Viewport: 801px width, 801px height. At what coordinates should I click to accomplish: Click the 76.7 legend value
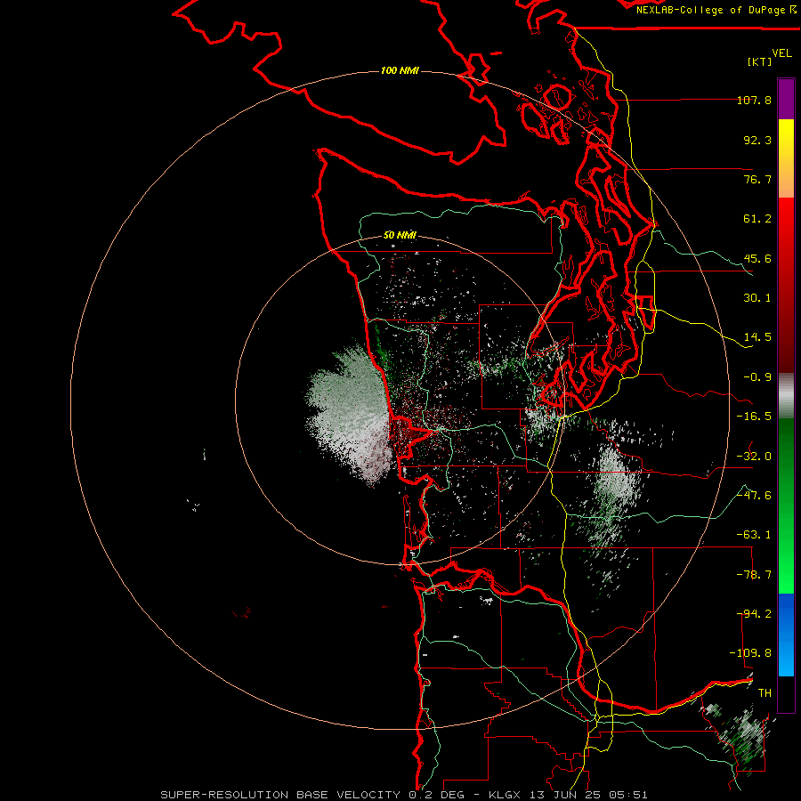pos(757,179)
